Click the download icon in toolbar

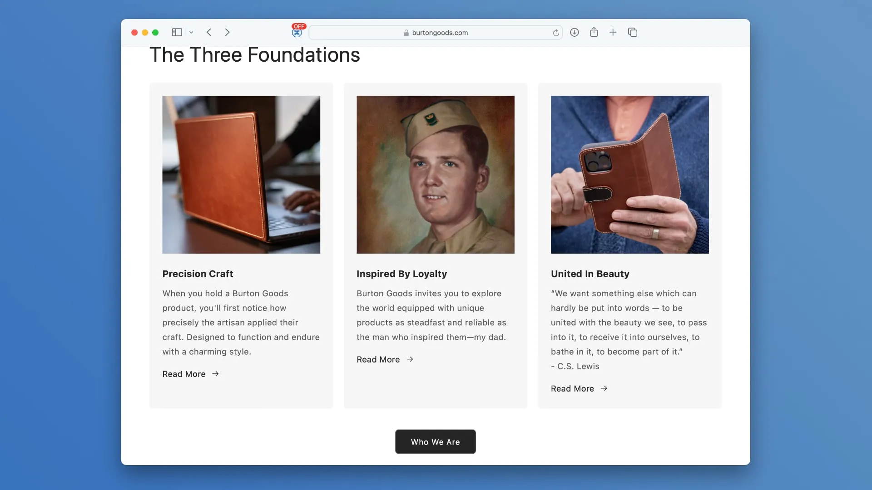click(x=574, y=32)
